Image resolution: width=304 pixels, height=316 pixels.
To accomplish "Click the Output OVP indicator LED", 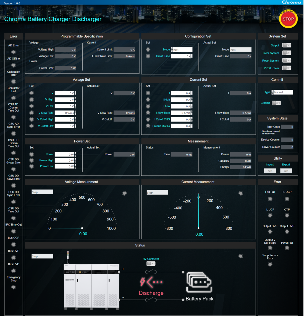I will (270, 231).
